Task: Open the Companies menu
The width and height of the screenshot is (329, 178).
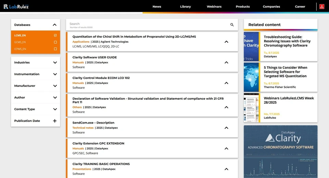Action: (x=271, y=6)
